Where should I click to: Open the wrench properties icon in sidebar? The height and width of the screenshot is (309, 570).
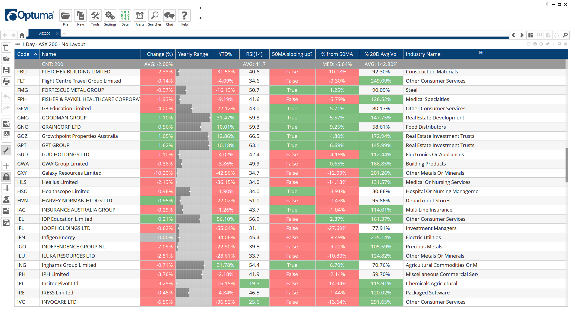6,150
